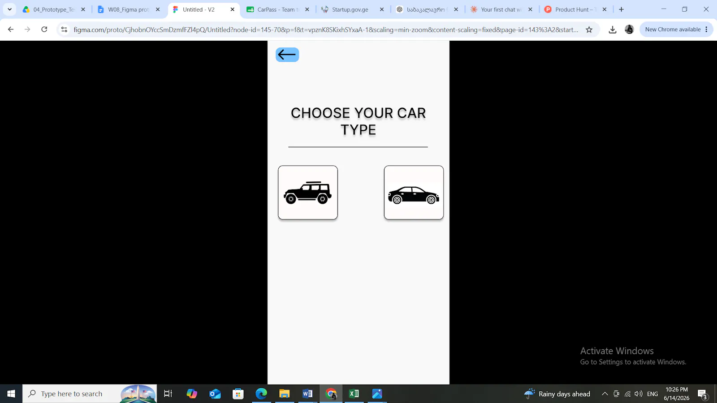
Task: View site information icon in address bar
Action: pyautogui.click(x=64, y=30)
